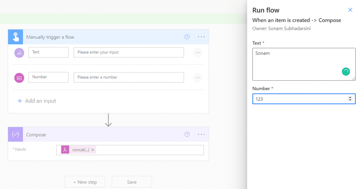
Task: Click the fx expression icon in Inputs
Action: point(65,150)
